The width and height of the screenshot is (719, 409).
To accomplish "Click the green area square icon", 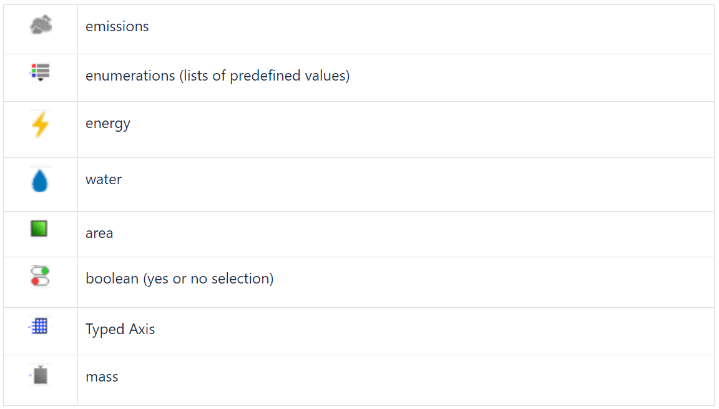I will 39,229.
